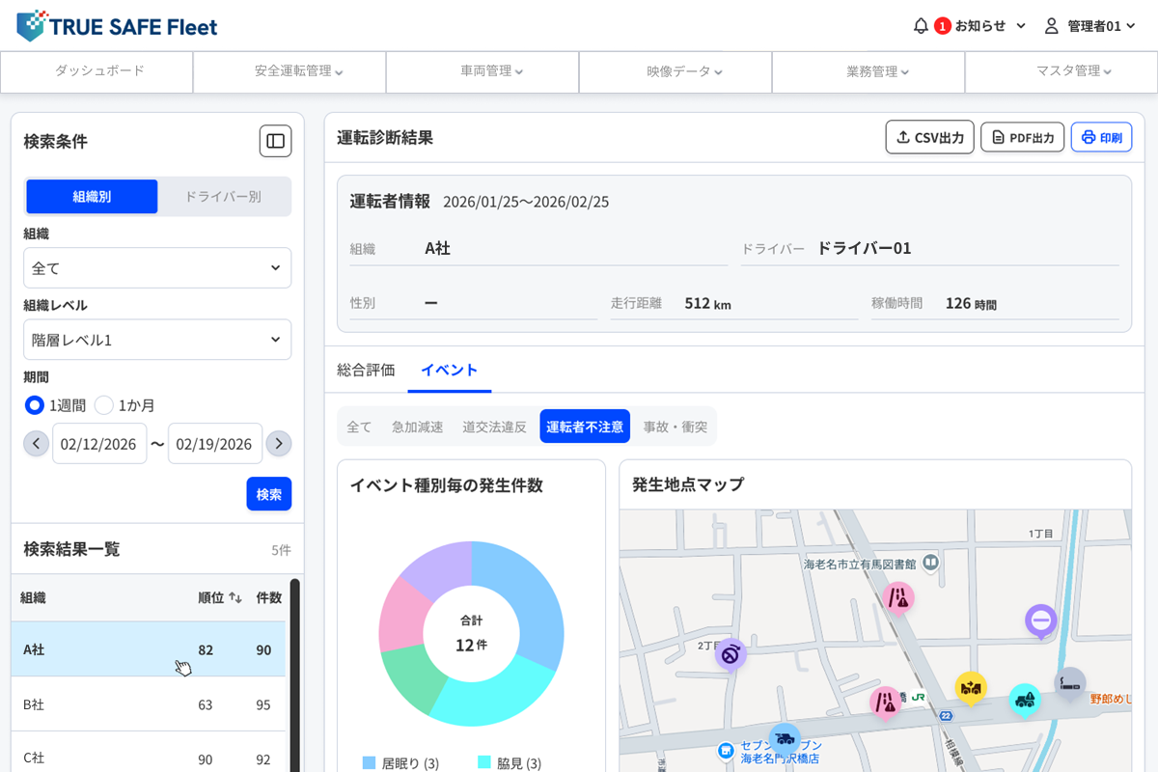Click the library icon for 海老名市立有馬図書館
The image size is (1158, 772).
click(930, 562)
